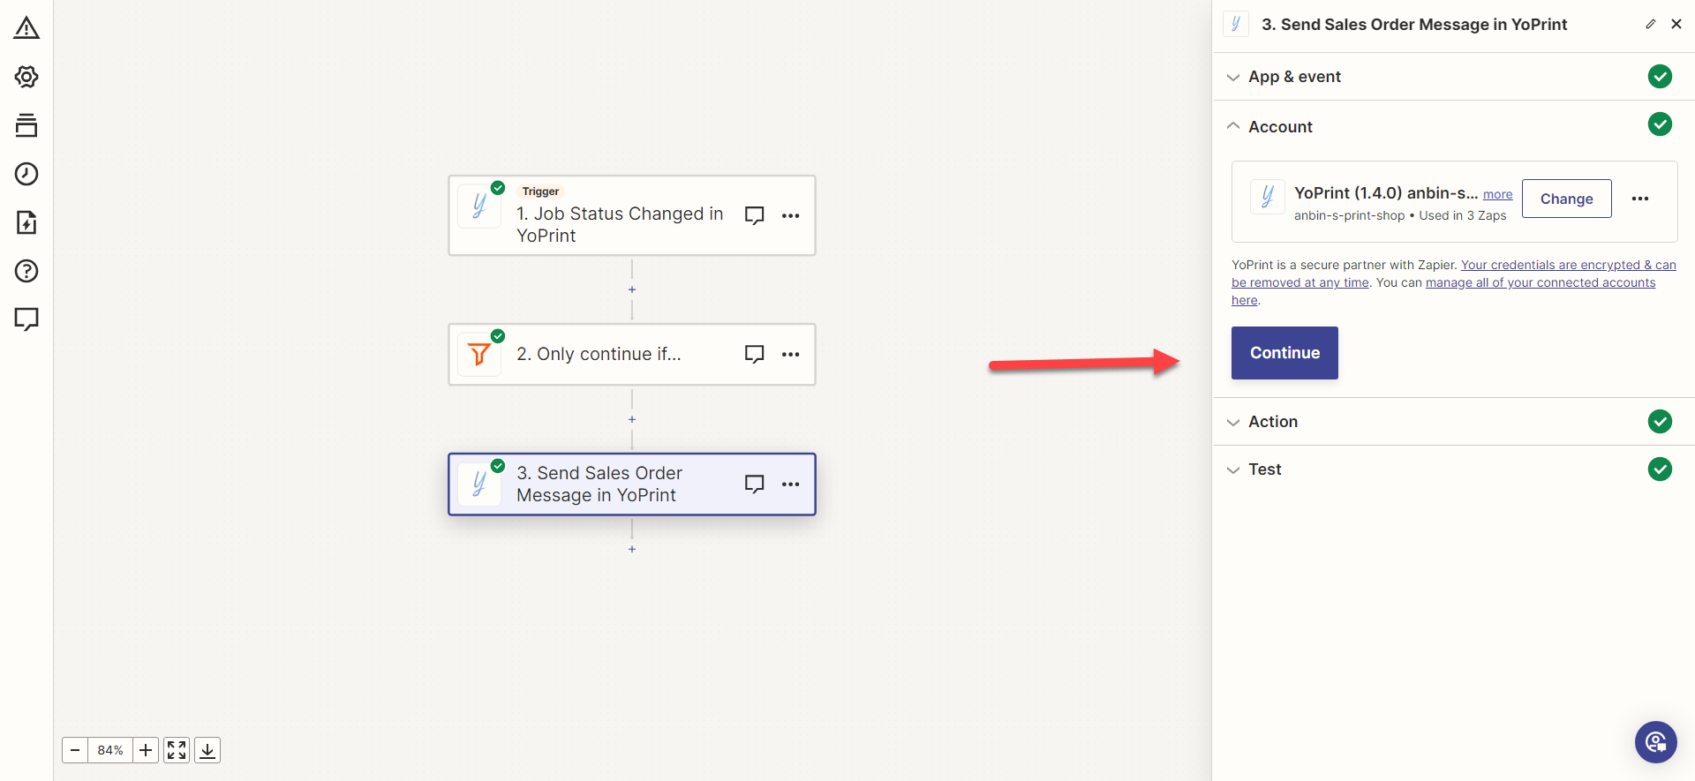1695x781 pixels.
Task: Select the Job Status Changed trigger step
Action: [632, 215]
